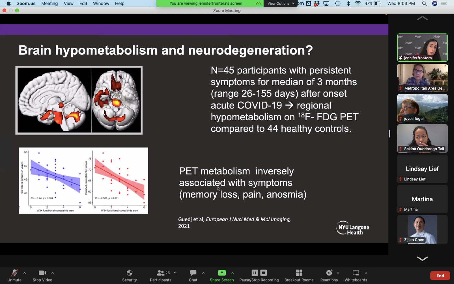
Task: Click the brain PET scan image on slide
Action: [x=79, y=100]
